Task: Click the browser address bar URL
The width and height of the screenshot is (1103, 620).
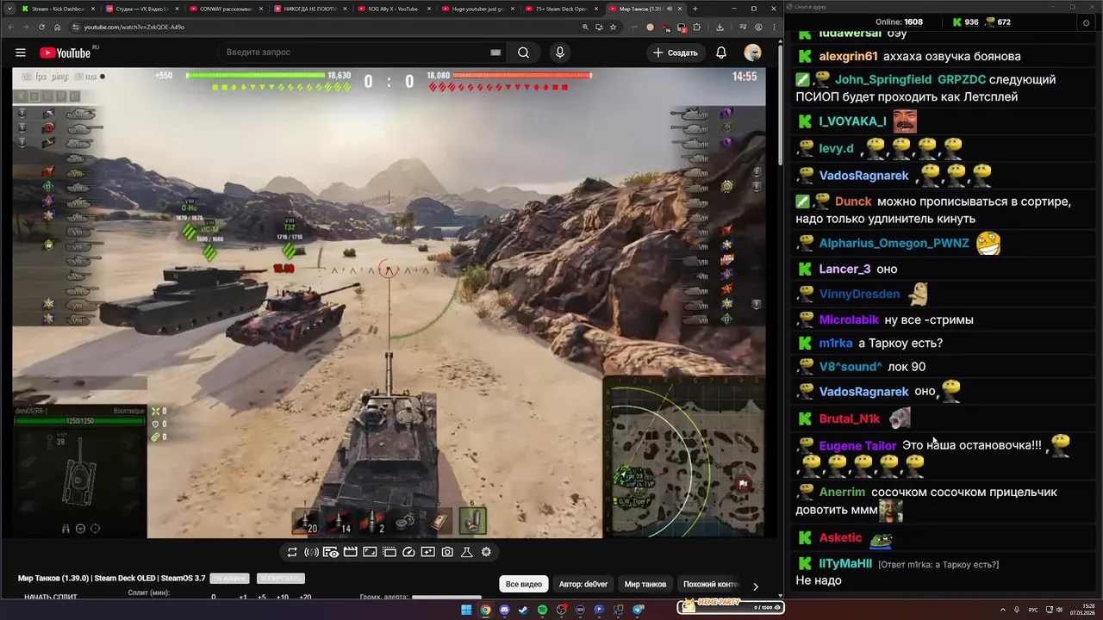Action: point(134,27)
